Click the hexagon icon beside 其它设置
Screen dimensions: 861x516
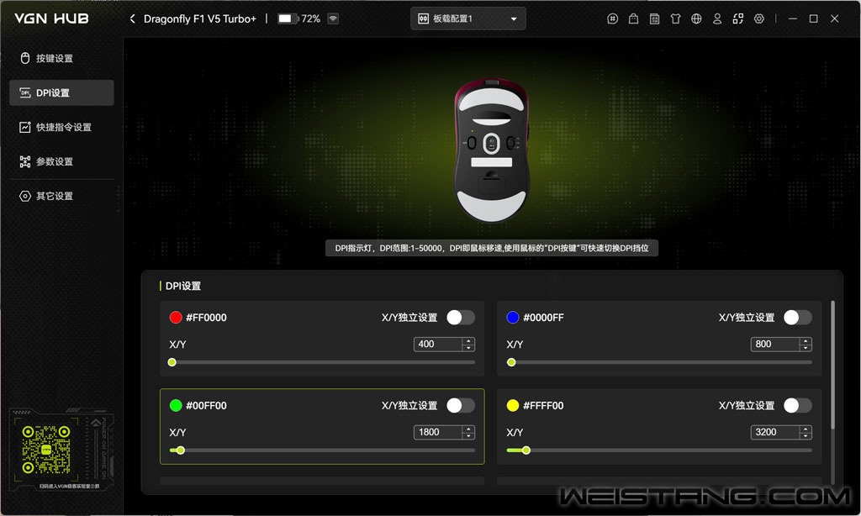[24, 196]
